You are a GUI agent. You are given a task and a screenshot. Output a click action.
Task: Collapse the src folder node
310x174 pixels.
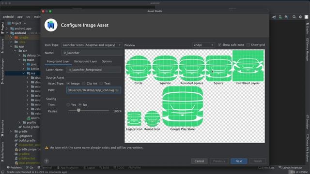15,51
